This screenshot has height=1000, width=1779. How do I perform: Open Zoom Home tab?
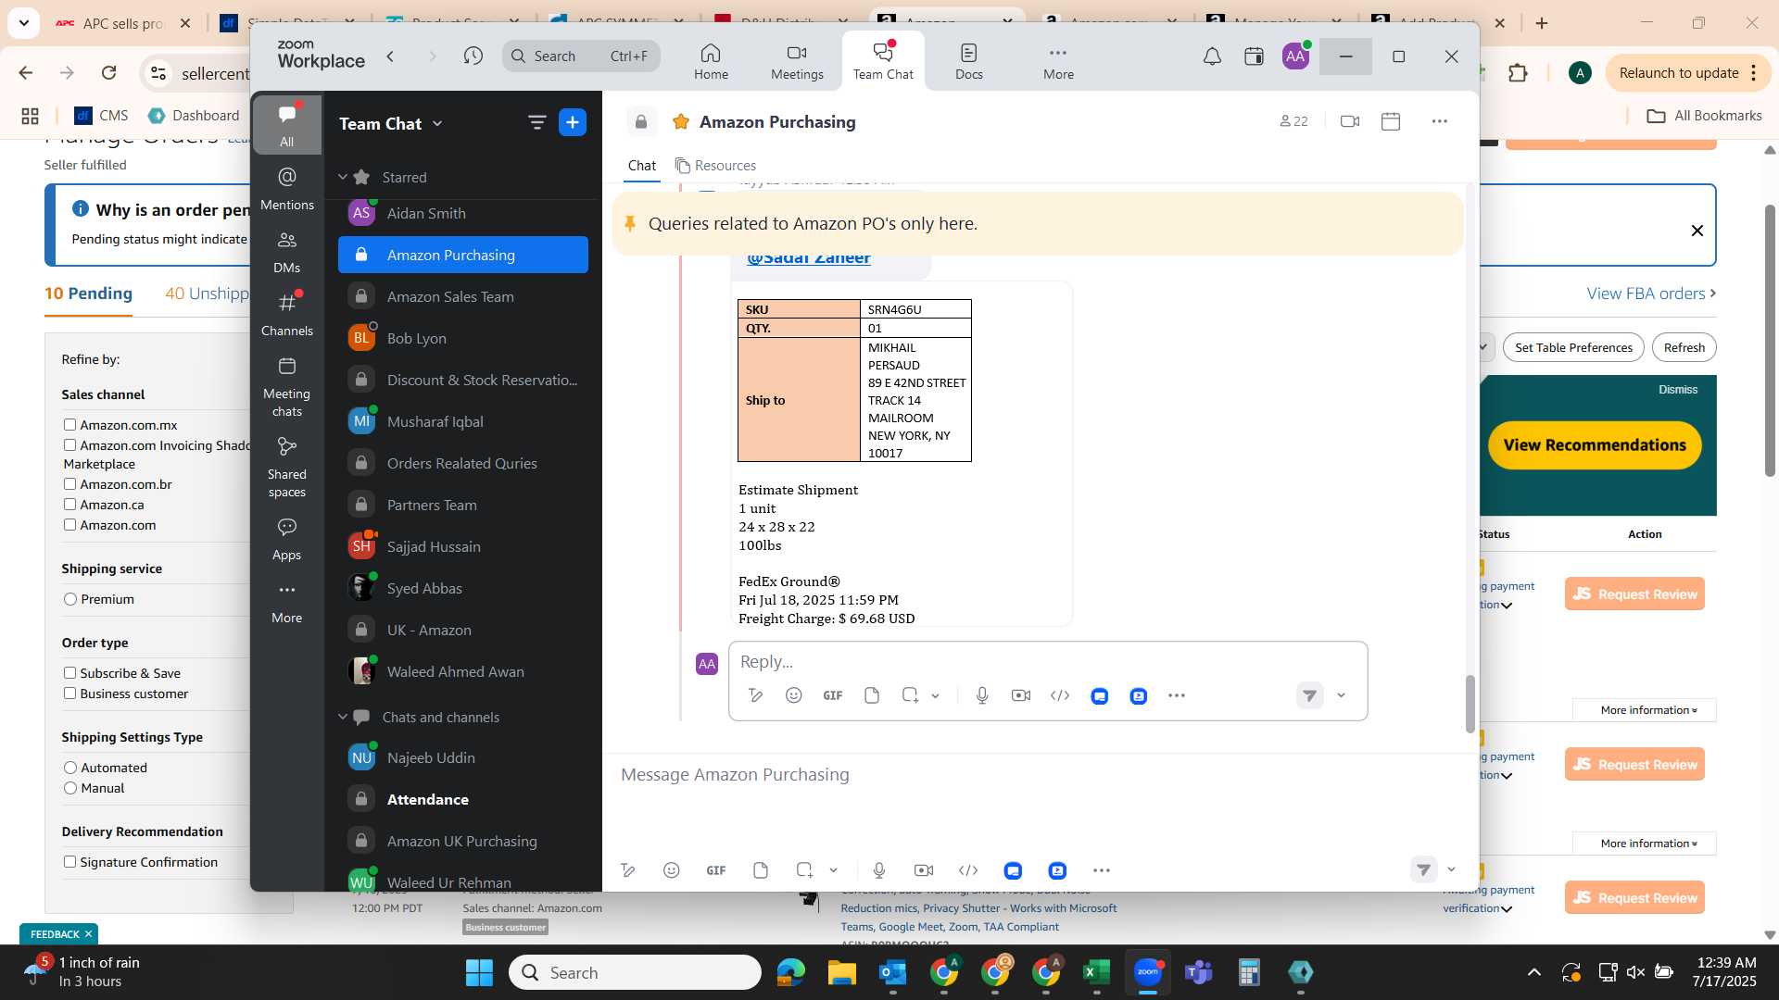point(711,61)
